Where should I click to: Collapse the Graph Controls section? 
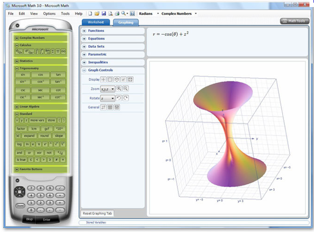click(84, 70)
